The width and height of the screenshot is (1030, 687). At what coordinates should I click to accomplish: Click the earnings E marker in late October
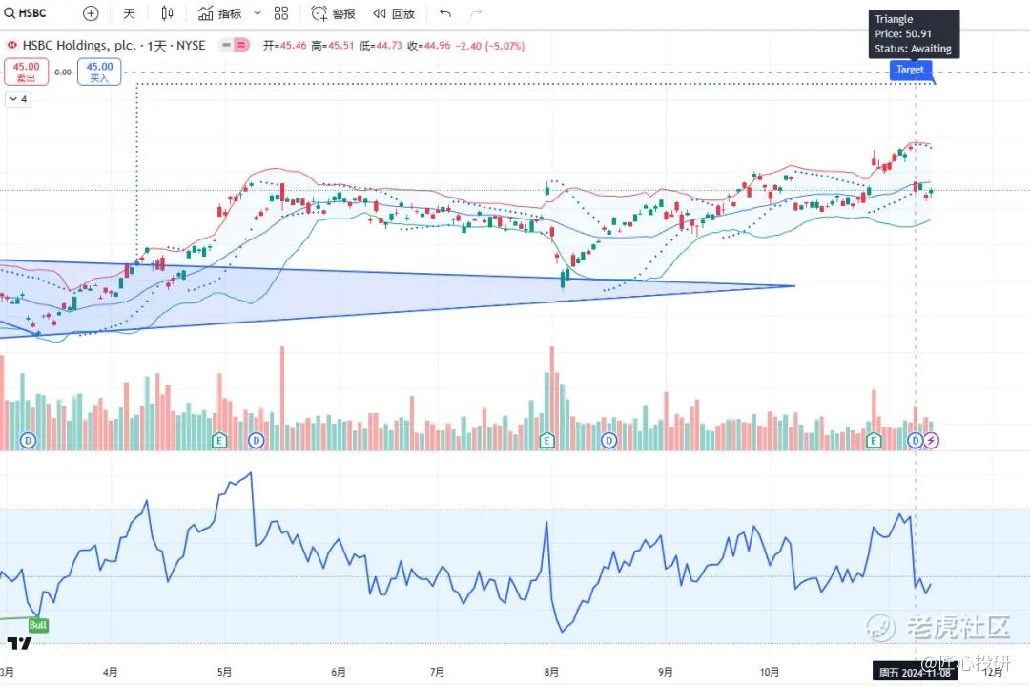pos(874,440)
